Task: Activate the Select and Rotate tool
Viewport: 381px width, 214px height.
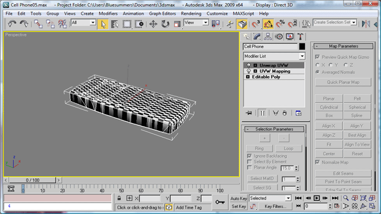Action: pos(165,24)
